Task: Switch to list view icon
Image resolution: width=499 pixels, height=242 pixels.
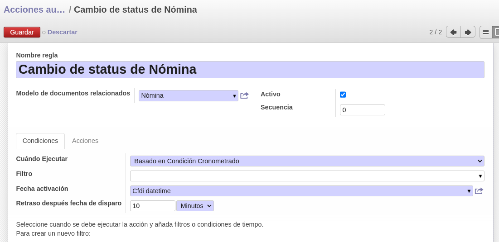Action: [x=486, y=32]
